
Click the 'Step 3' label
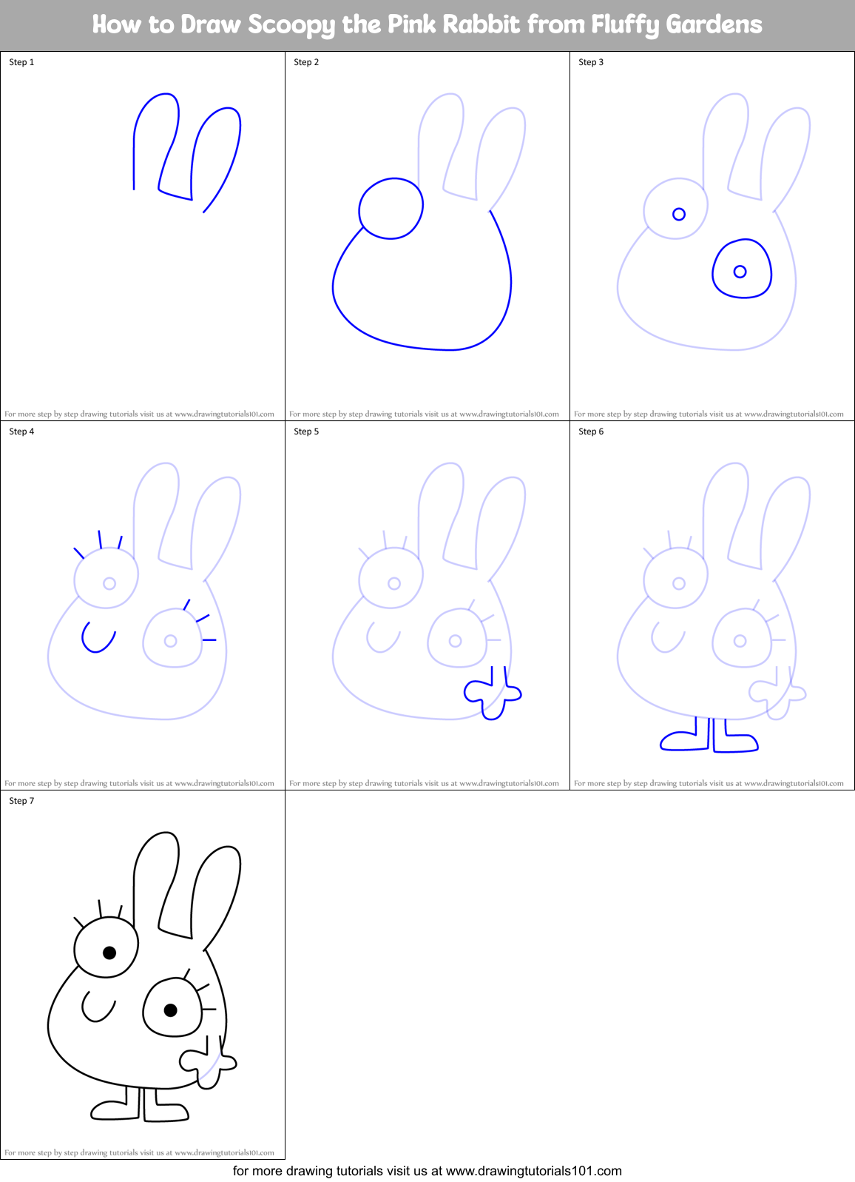point(591,62)
